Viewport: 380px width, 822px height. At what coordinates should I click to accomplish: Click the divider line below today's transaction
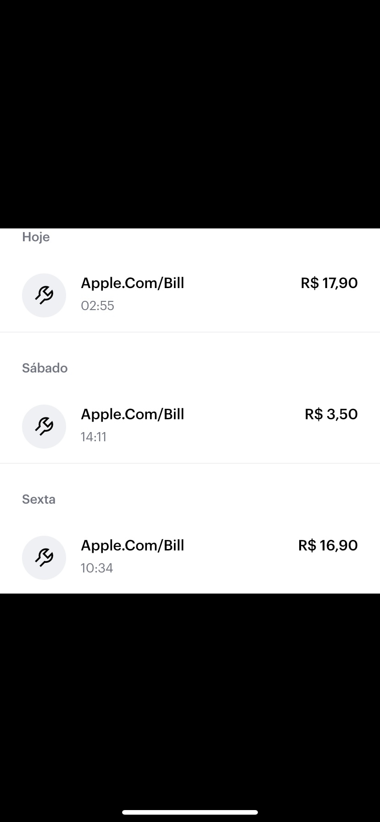(x=190, y=332)
